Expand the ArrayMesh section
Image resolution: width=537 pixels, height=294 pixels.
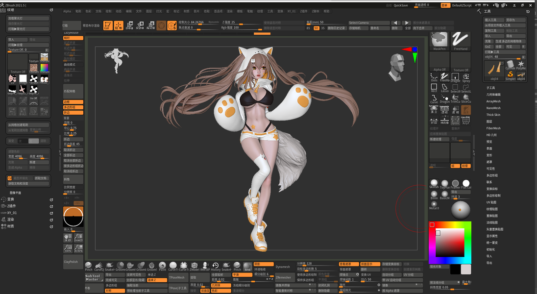[493, 101]
